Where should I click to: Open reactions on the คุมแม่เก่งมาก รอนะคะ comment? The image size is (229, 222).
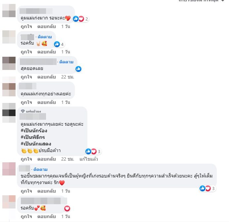(x=81, y=19)
